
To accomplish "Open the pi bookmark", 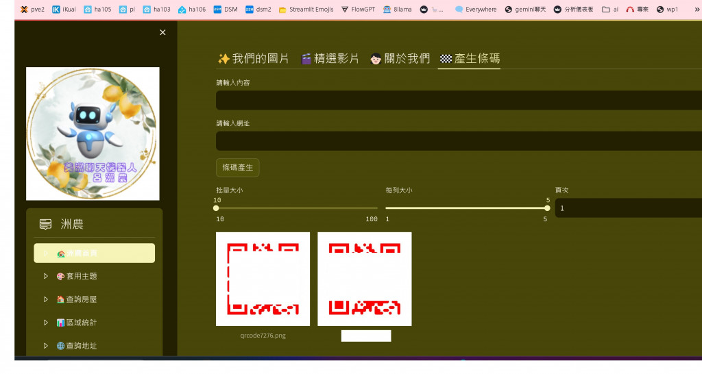I will point(127,10).
